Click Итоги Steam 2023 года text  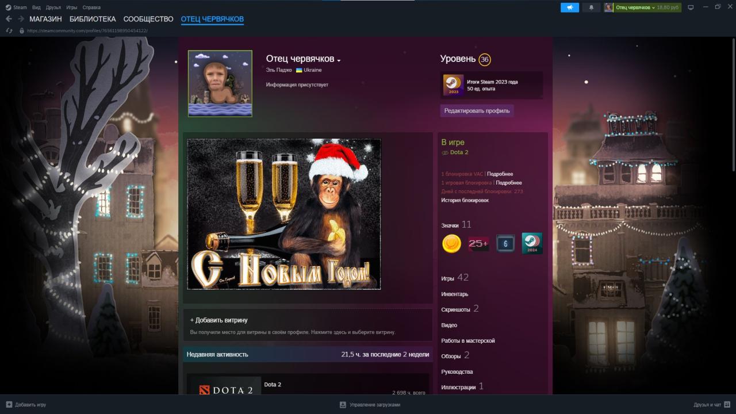point(492,82)
